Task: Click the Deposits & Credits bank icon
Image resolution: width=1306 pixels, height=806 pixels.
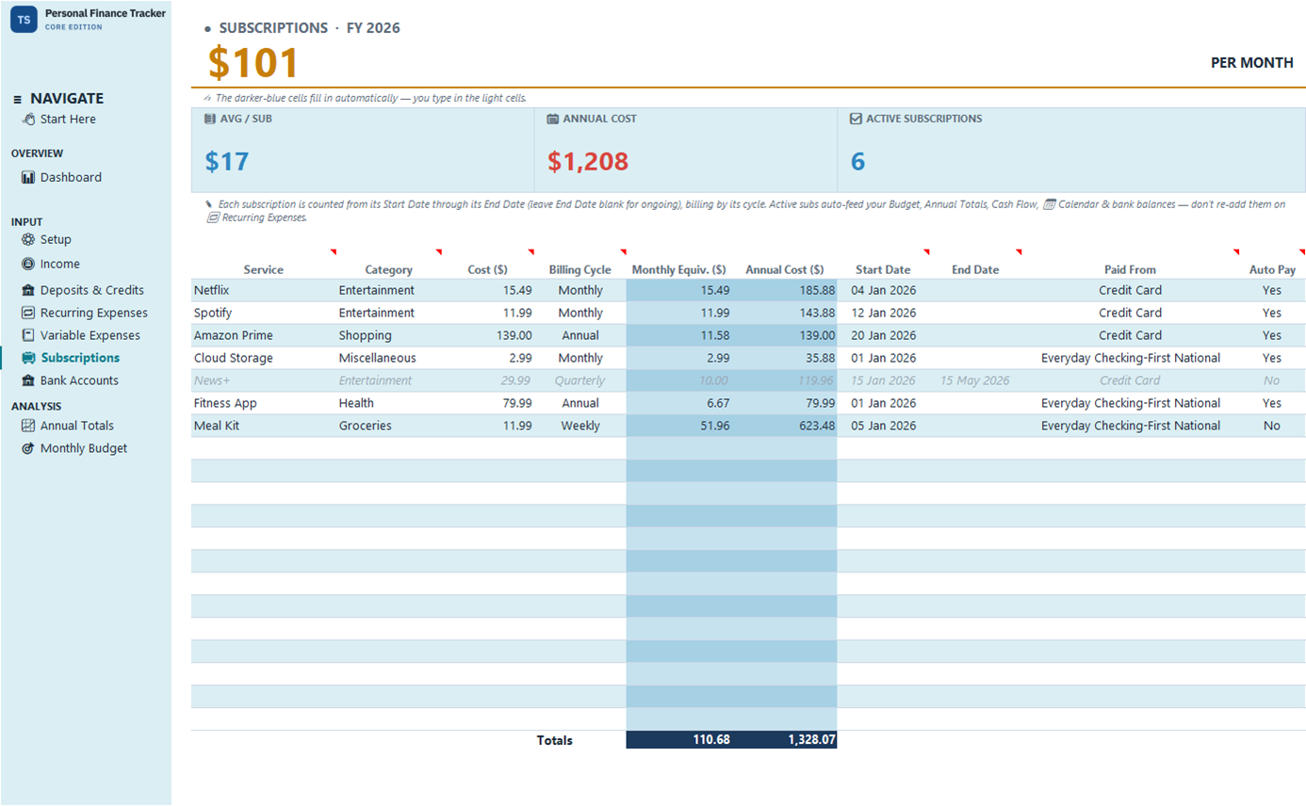Action: (x=28, y=290)
